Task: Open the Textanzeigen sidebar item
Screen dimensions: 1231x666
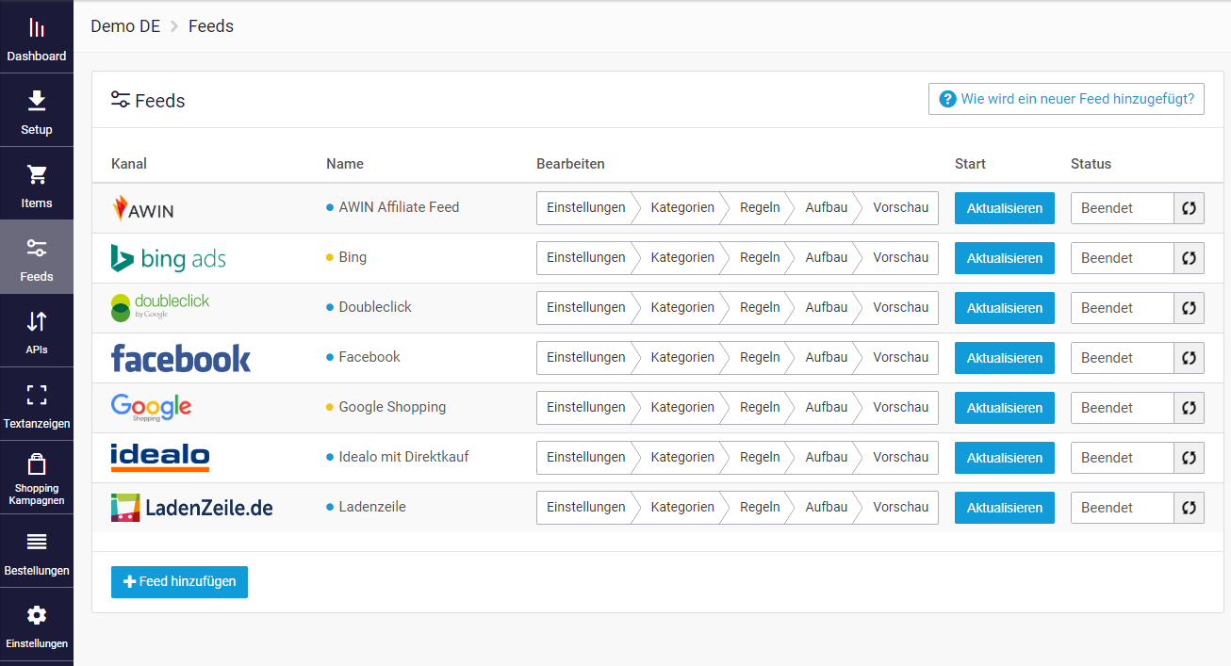Action: (37, 404)
